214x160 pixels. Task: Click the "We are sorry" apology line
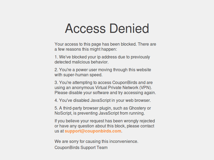click(x=96, y=141)
